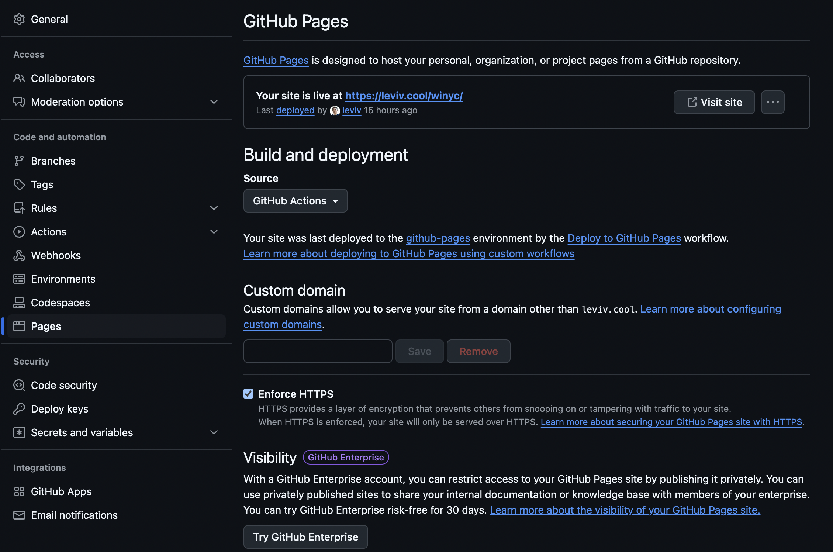This screenshot has height=552, width=833.
Task: Click the Remove custom domain button
Action: [478, 351]
